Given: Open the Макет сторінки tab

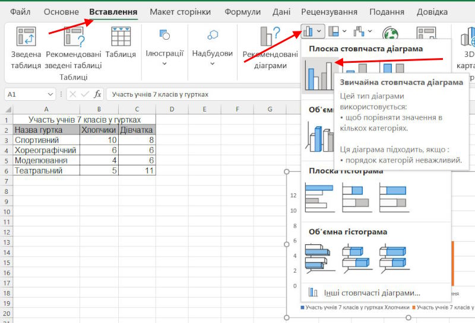Looking at the screenshot, I should tap(180, 12).
